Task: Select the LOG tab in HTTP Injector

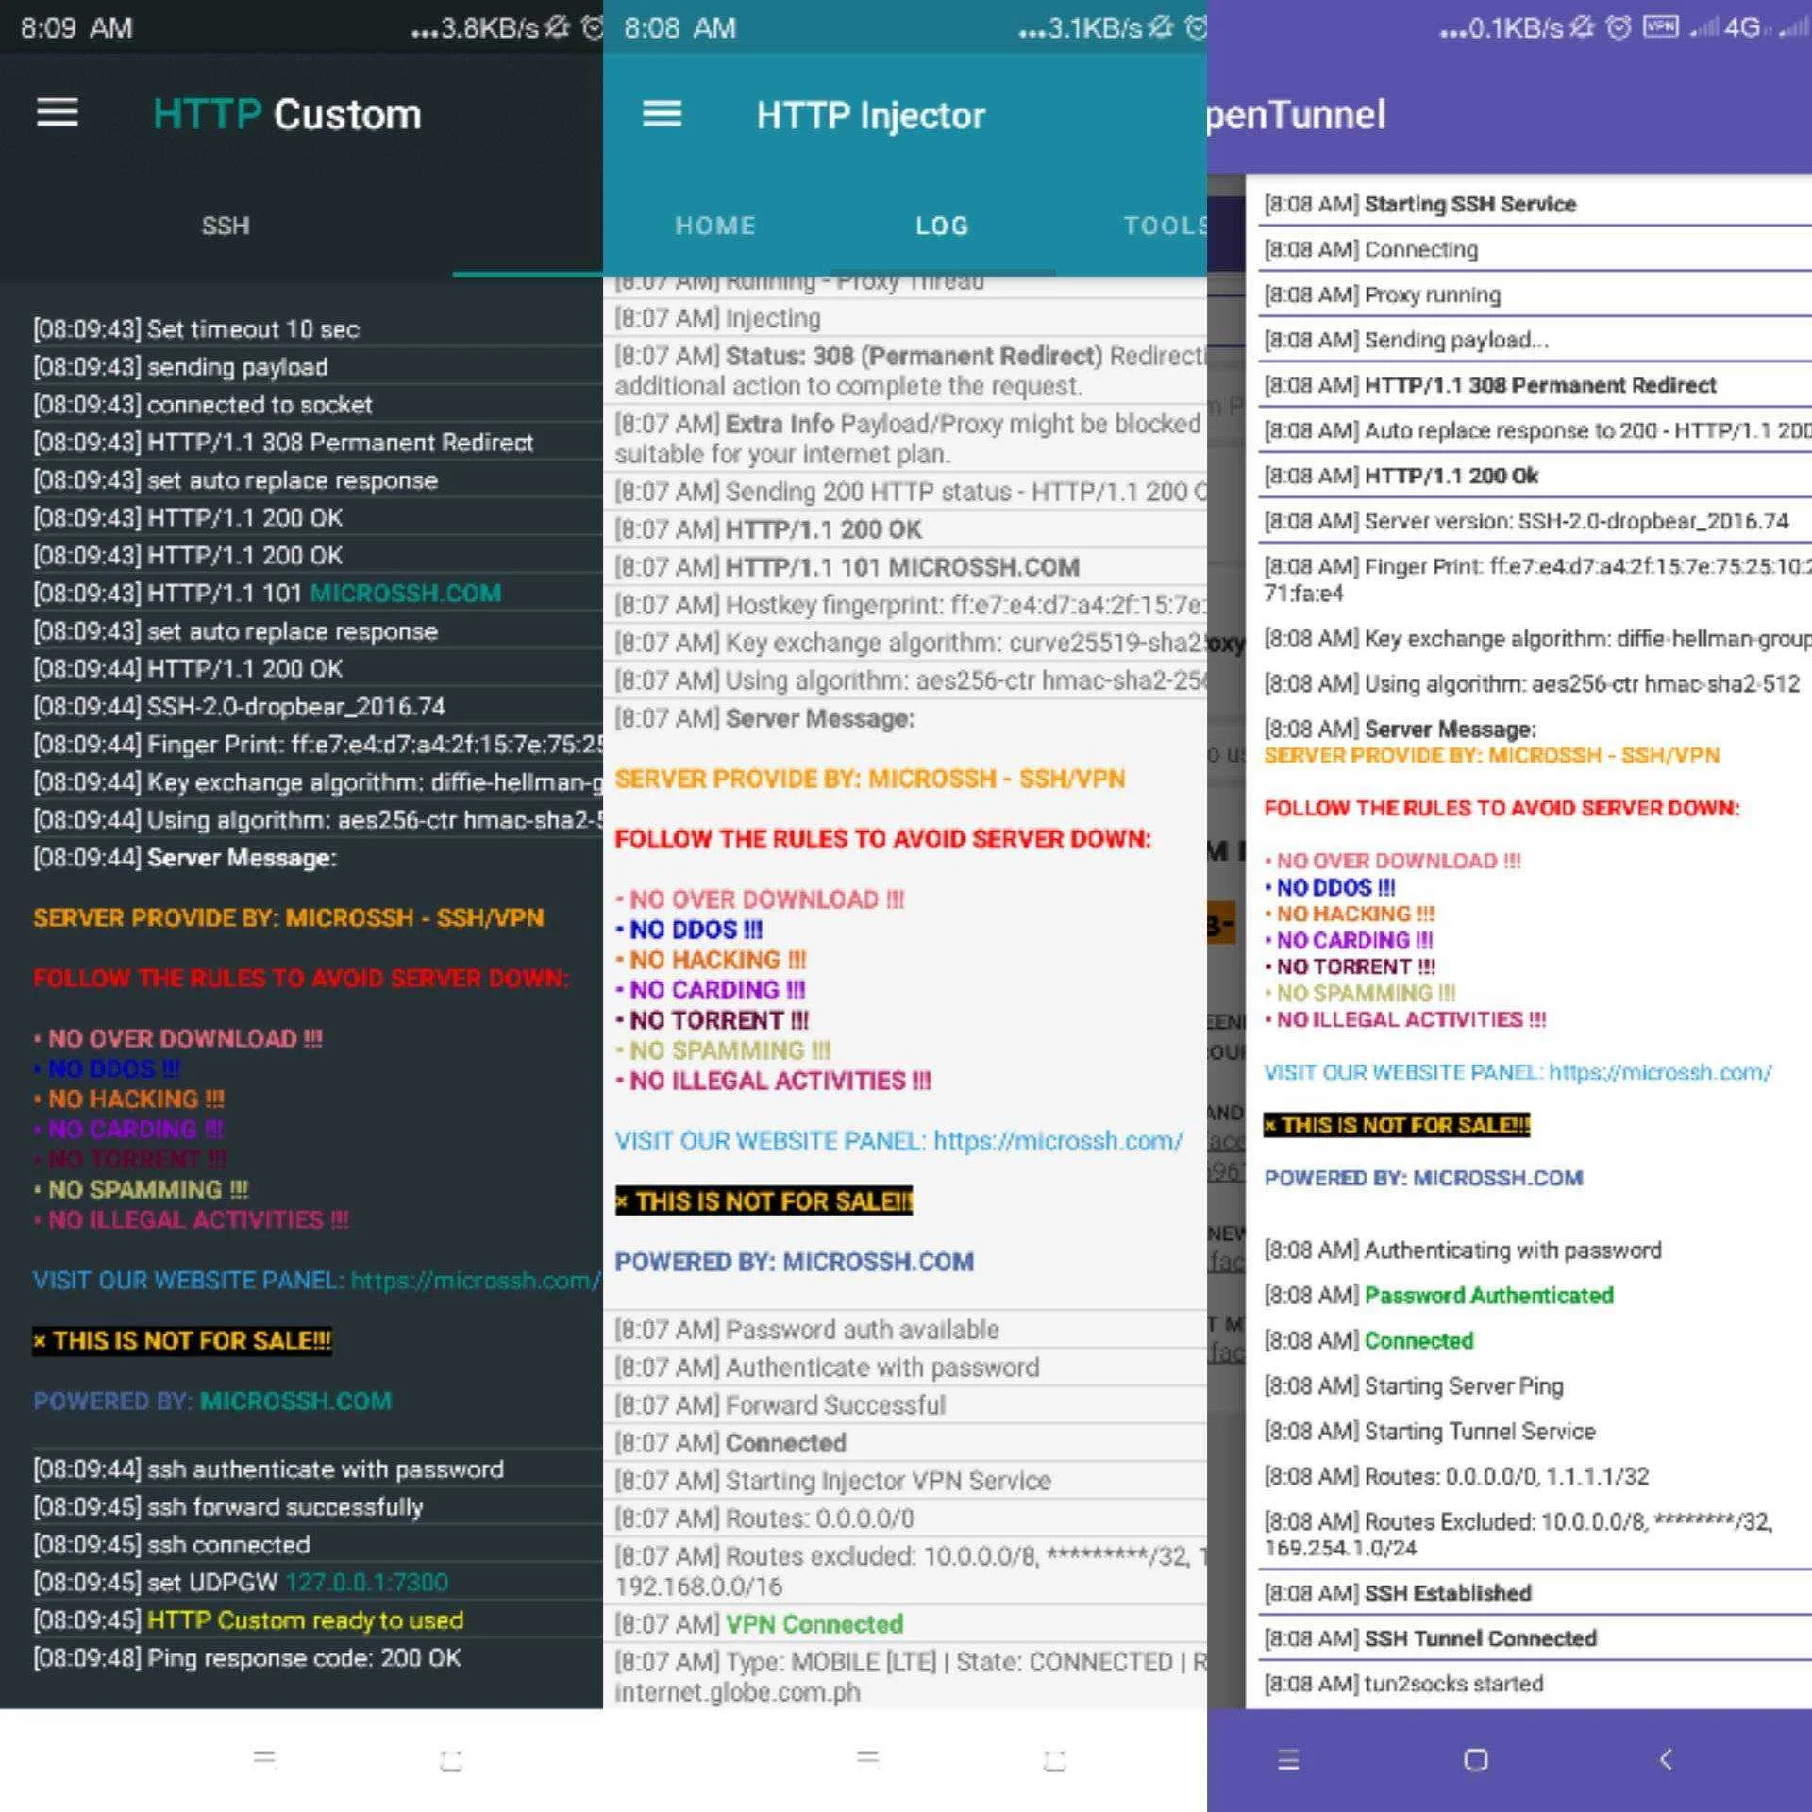Action: coord(942,226)
